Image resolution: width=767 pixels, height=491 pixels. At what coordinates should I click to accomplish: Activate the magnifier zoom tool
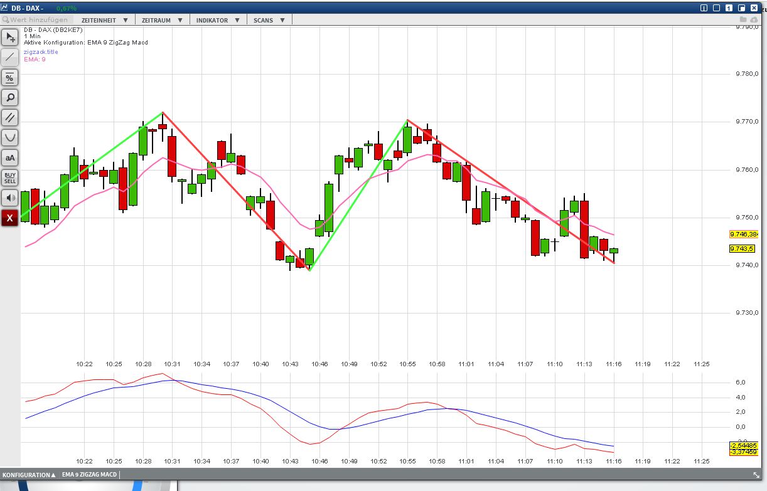click(10, 98)
